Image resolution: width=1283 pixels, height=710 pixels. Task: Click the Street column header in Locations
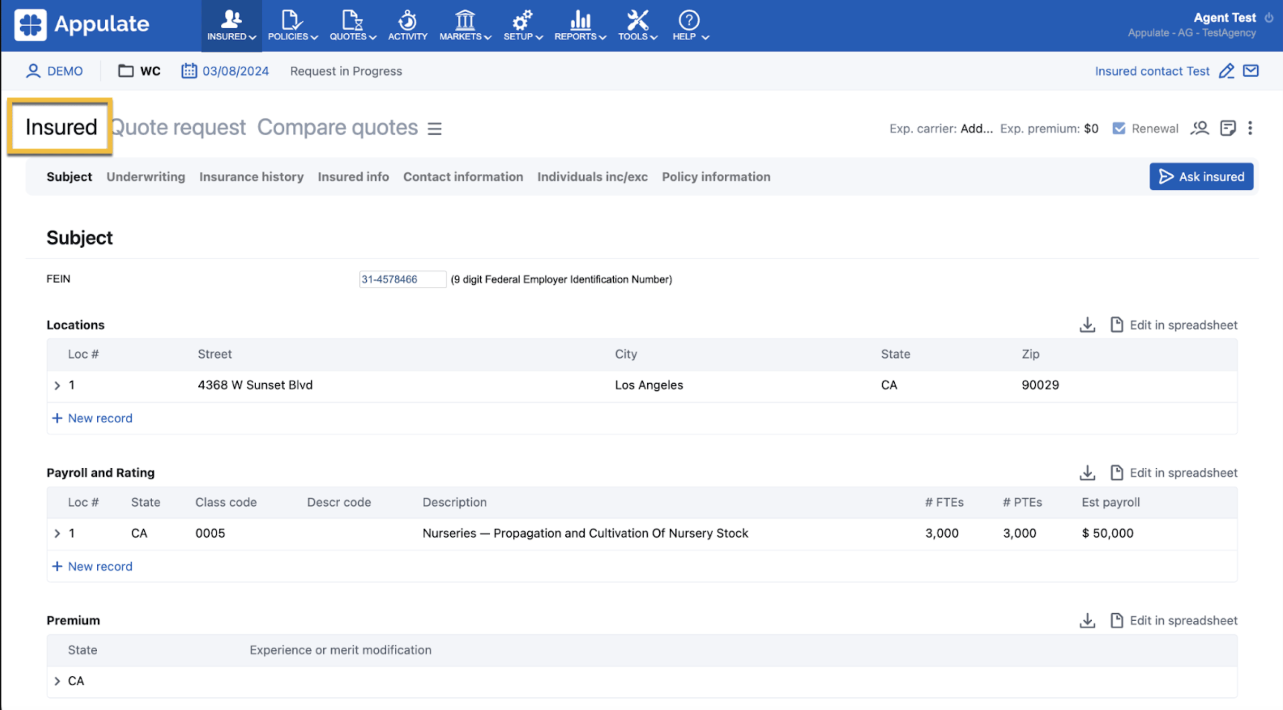(215, 354)
